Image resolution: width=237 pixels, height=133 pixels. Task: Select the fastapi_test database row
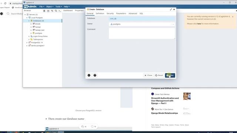40,30
